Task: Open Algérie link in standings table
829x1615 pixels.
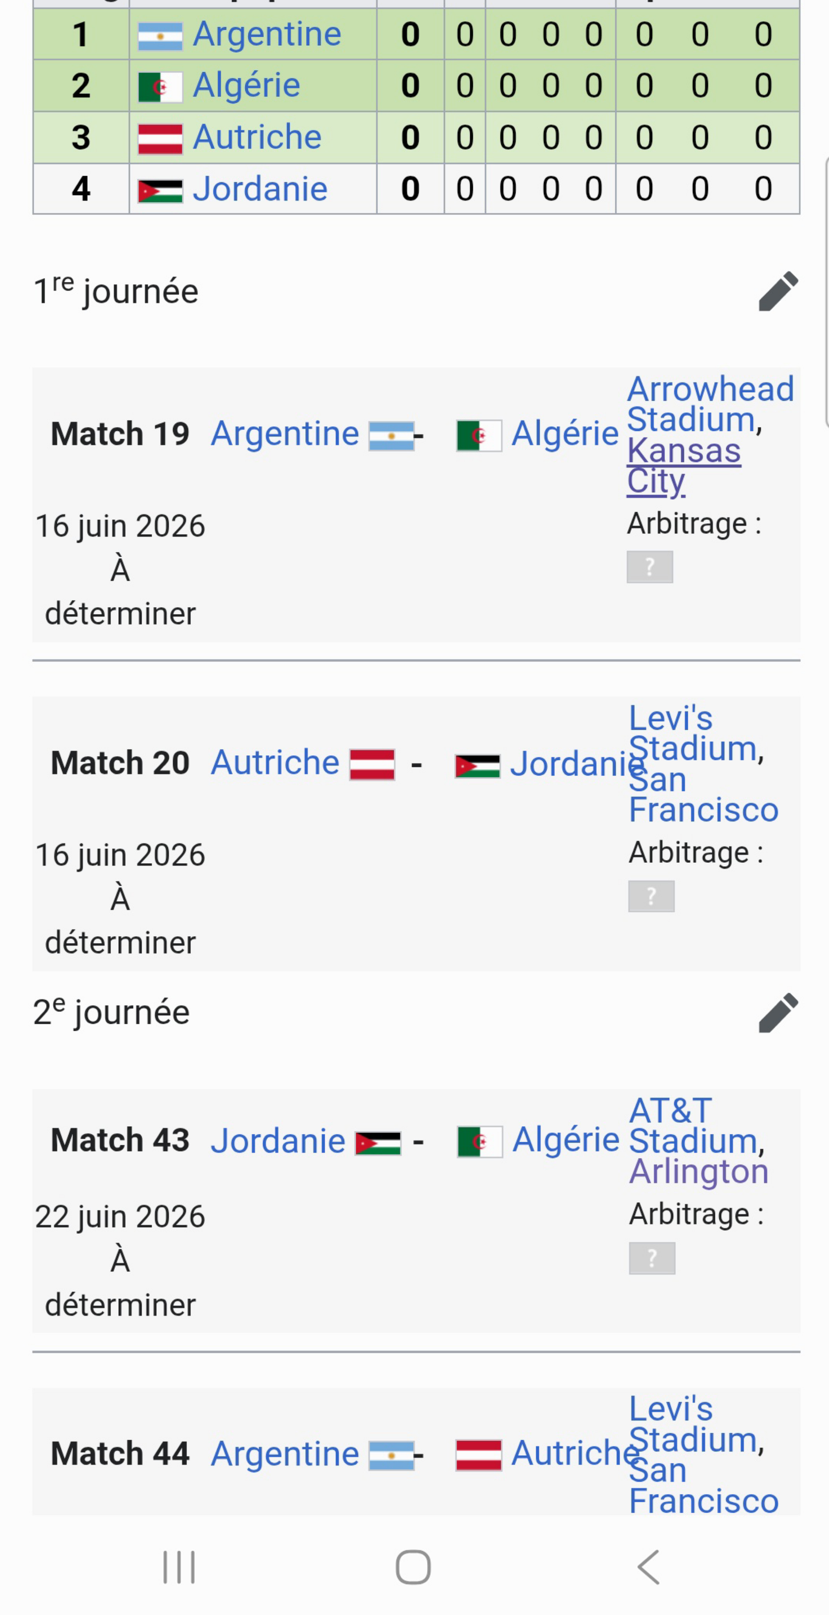Action: point(247,85)
